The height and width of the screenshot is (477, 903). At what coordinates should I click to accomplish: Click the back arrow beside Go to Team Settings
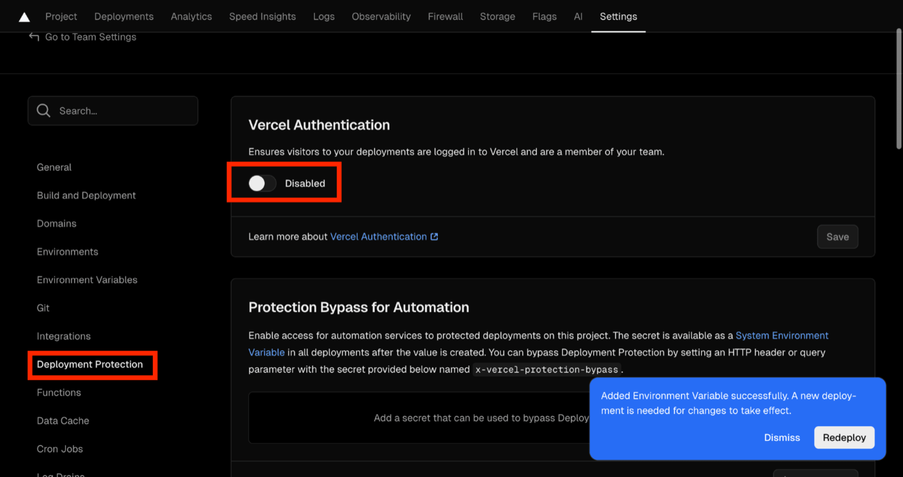pyautogui.click(x=34, y=37)
